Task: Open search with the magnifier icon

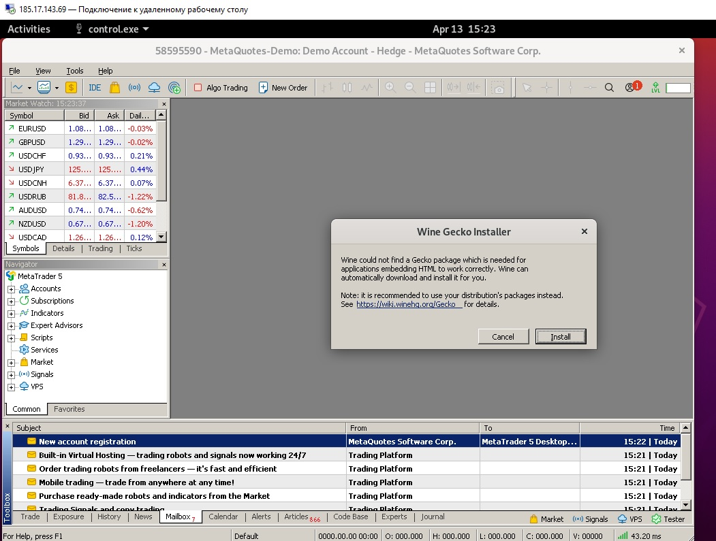Action: tap(609, 87)
